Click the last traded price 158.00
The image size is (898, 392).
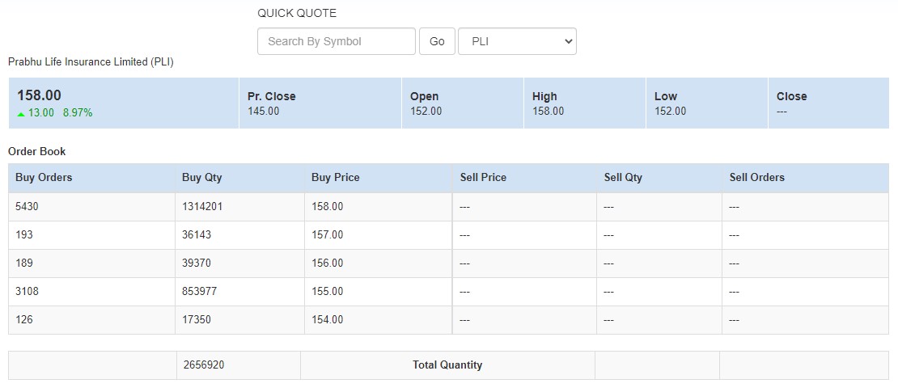tap(39, 95)
